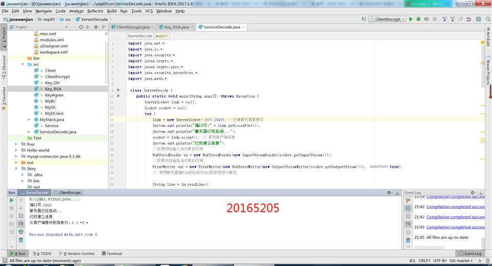
Task: Select Key_DH class in project tree
Action: pyautogui.click(x=52, y=83)
